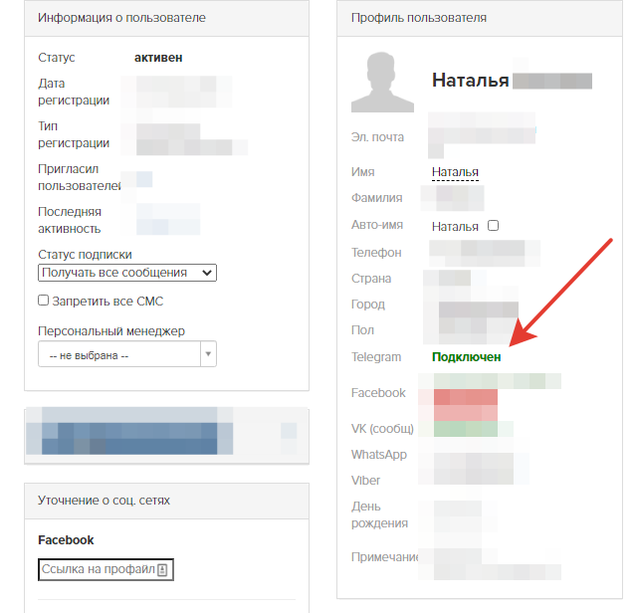This screenshot has width=636, height=613.
Task: Click the Facebook Ссылка на профайл input
Action: [106, 569]
